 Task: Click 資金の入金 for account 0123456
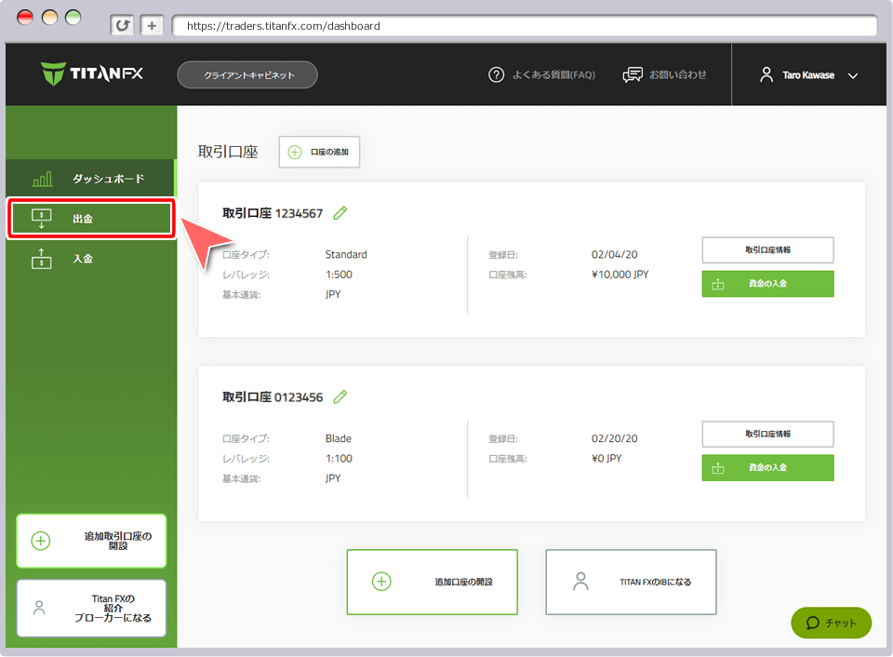pos(767,468)
